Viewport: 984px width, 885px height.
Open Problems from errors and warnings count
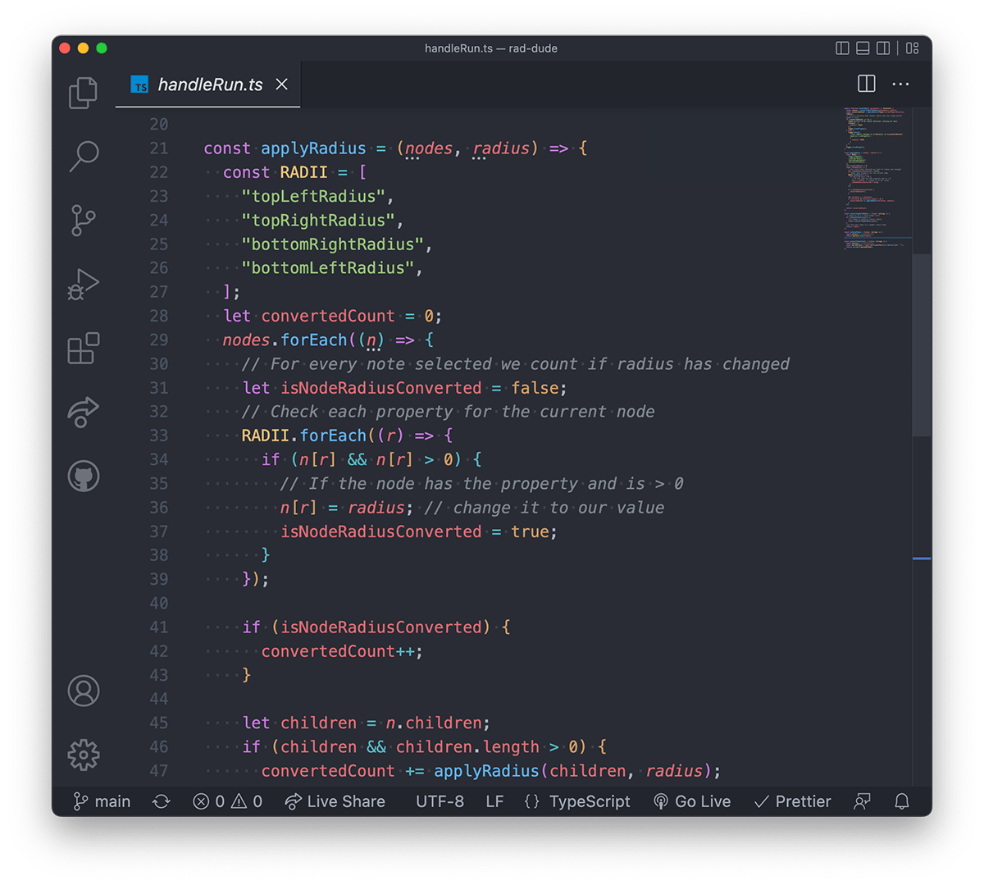click(x=227, y=801)
